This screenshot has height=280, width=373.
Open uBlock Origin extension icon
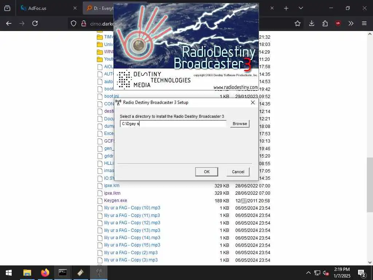pos(338,23)
